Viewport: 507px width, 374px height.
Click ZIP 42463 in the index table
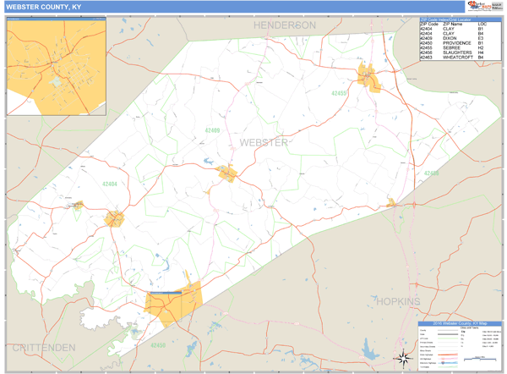[426, 58]
